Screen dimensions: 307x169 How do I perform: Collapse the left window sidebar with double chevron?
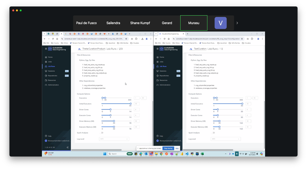click(68, 147)
